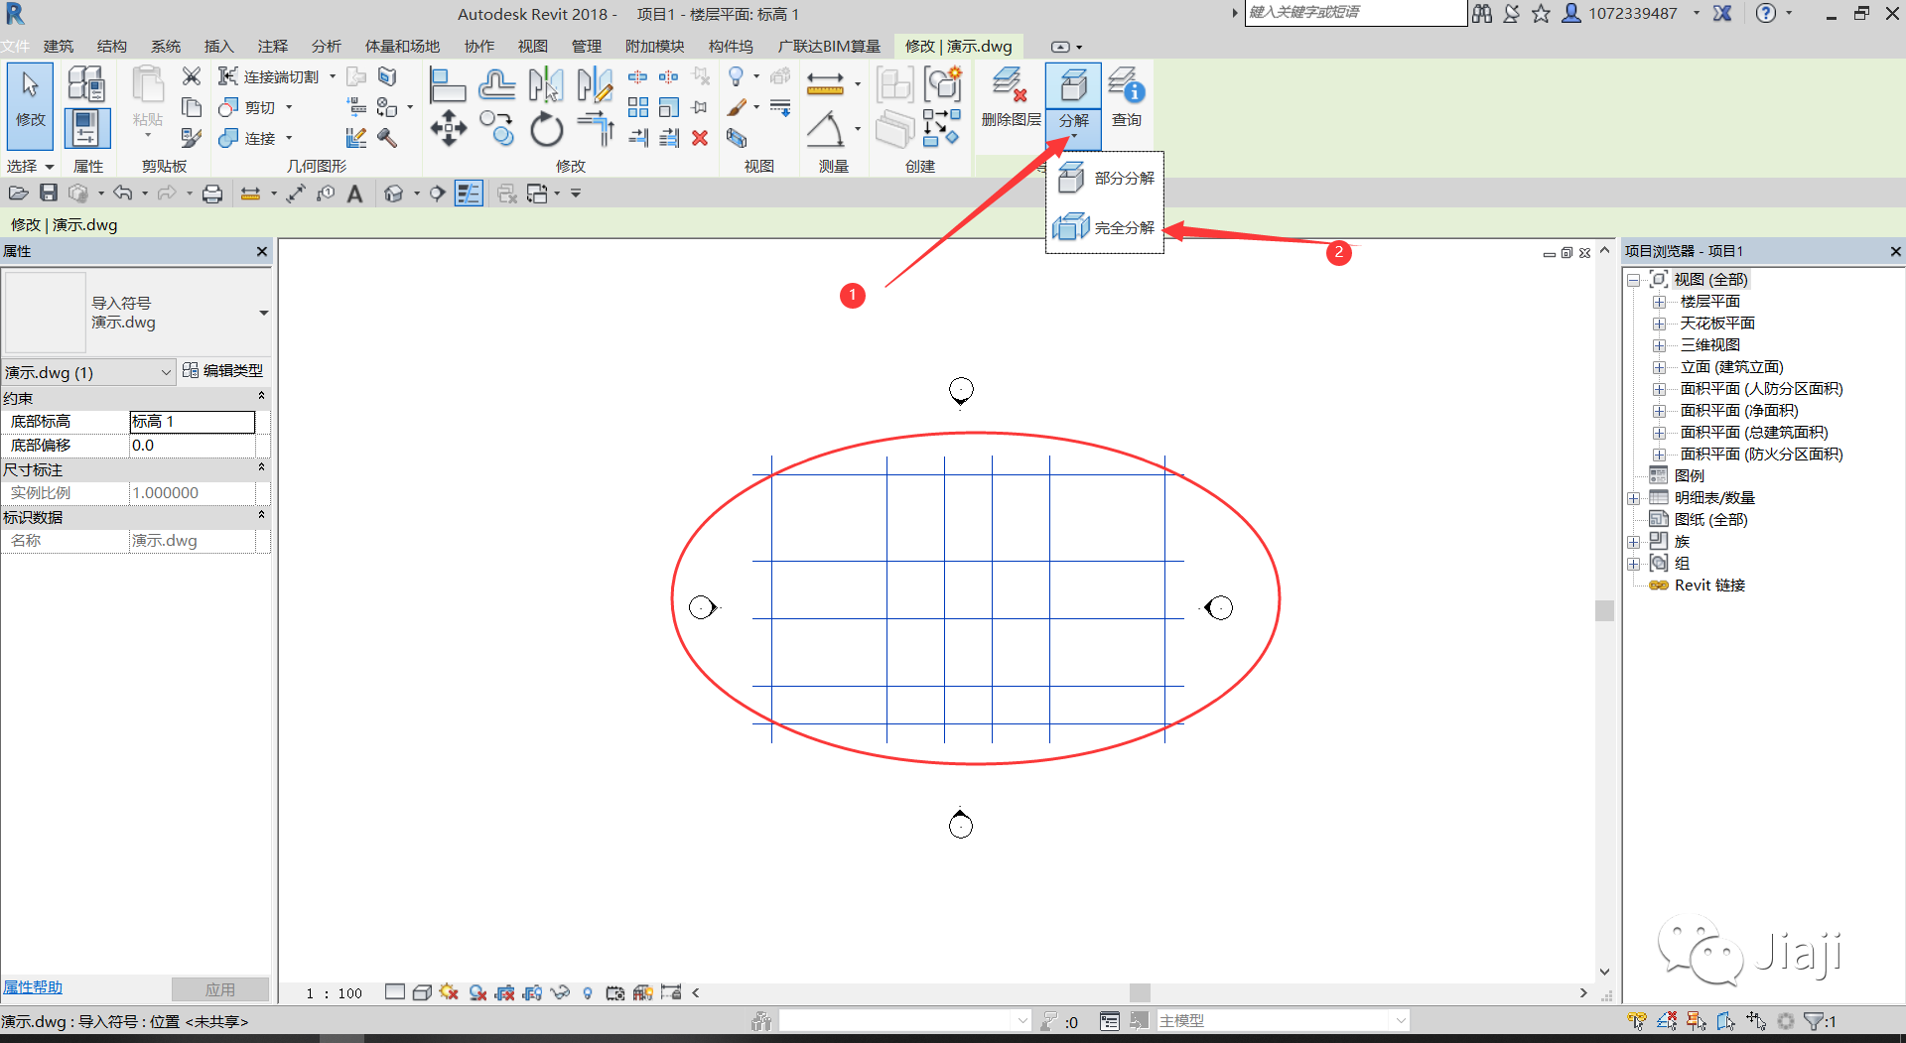Click the red Delete X icon
This screenshot has width=1906, height=1043.
click(x=700, y=138)
